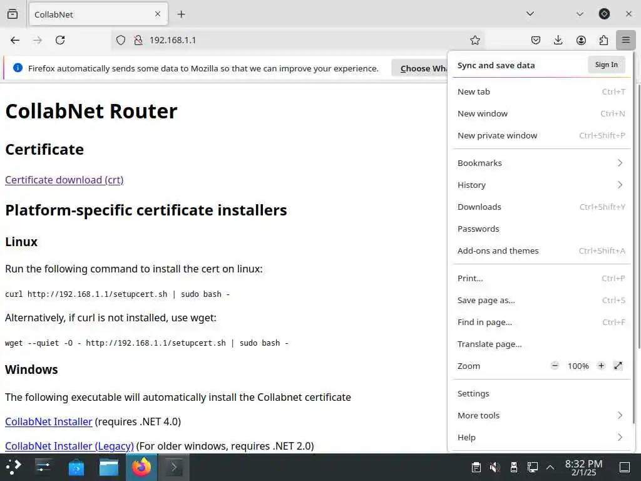Open the Dolphin file manager taskbar icon
Screen dimensions: 641x481
click(x=109, y=467)
